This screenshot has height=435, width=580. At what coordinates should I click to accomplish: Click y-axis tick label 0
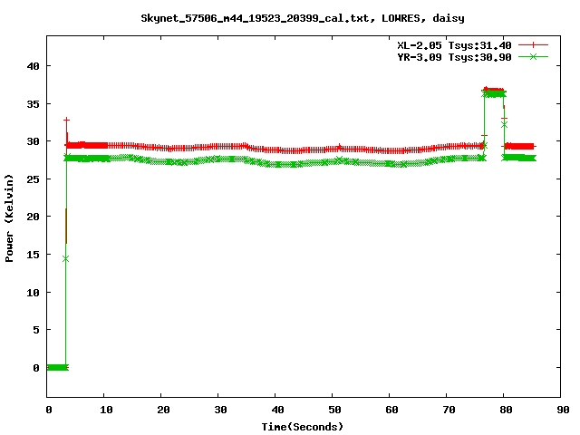click(x=36, y=368)
